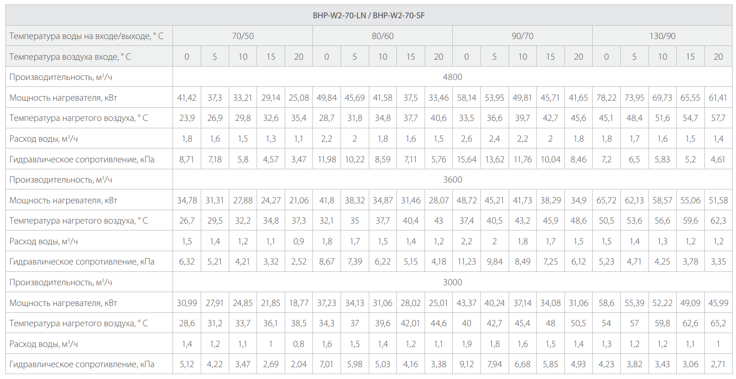Select the 4800 airflow value row
The width and height of the screenshot is (736, 379).
pyautogui.click(x=452, y=77)
